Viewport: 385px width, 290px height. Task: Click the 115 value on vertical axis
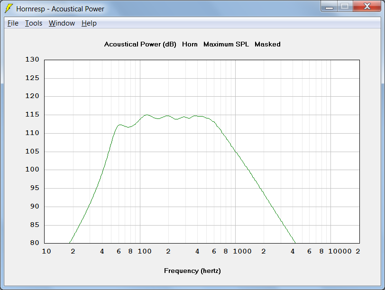click(x=32, y=115)
